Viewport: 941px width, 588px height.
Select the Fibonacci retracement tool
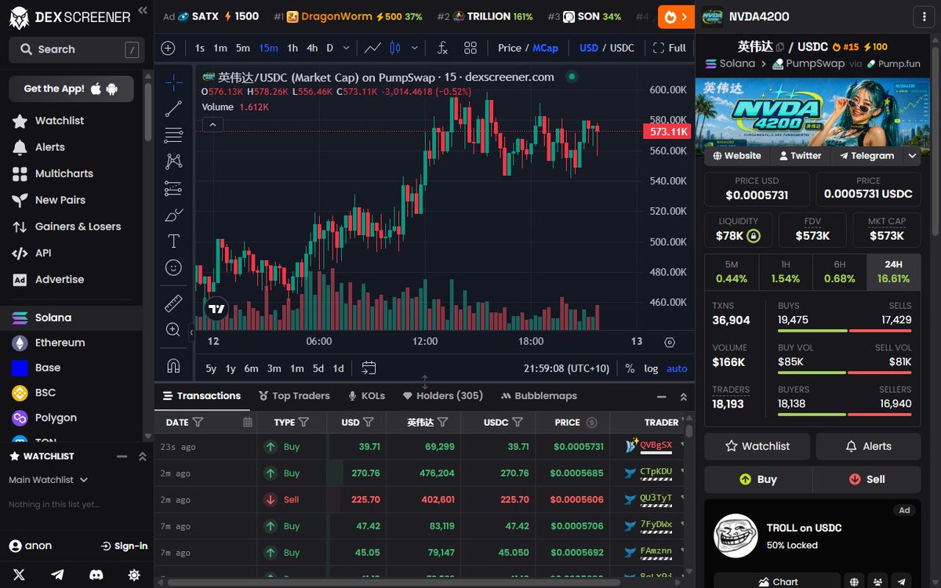click(x=173, y=135)
